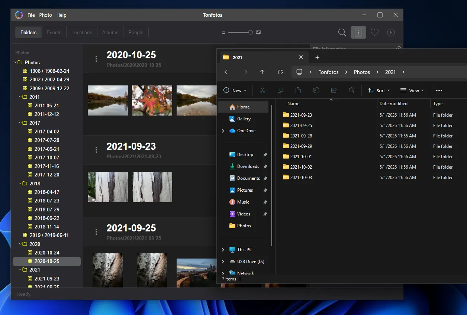Select 2019 / 2019-06-11 in folder tree

tap(46, 235)
